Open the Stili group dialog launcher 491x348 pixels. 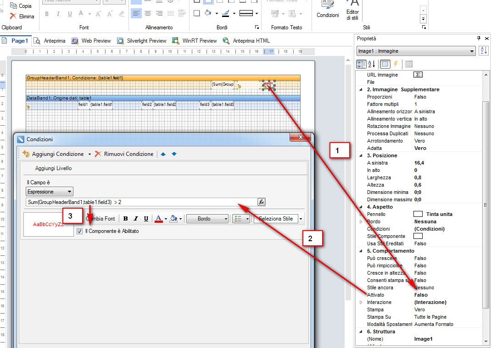424,28
